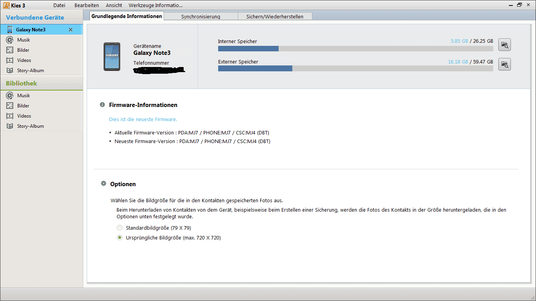Browse Externer Speicher with the folder search icon
This screenshot has height=301, width=536.
[505, 64]
